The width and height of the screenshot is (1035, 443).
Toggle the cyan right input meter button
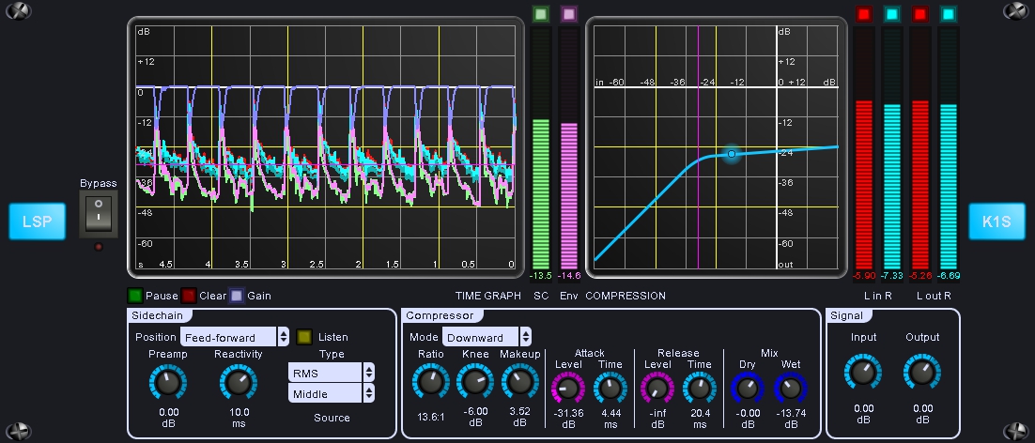891,14
